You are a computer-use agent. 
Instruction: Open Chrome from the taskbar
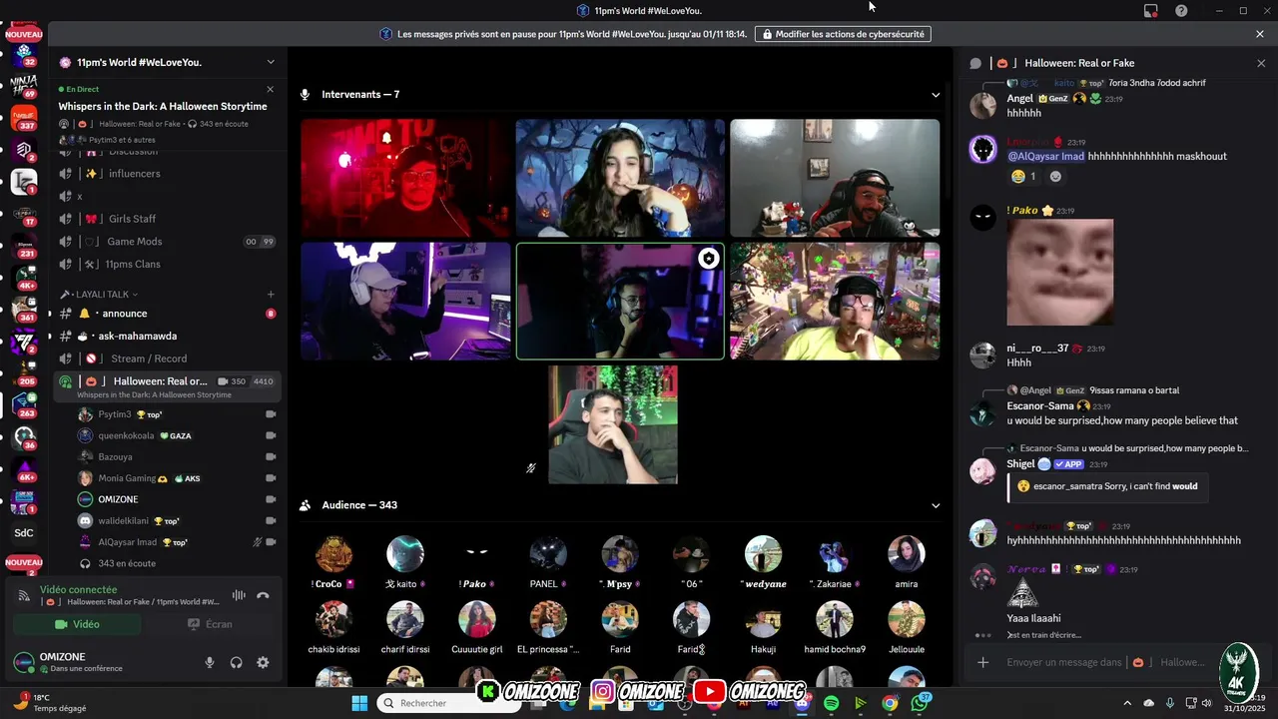[x=890, y=703]
